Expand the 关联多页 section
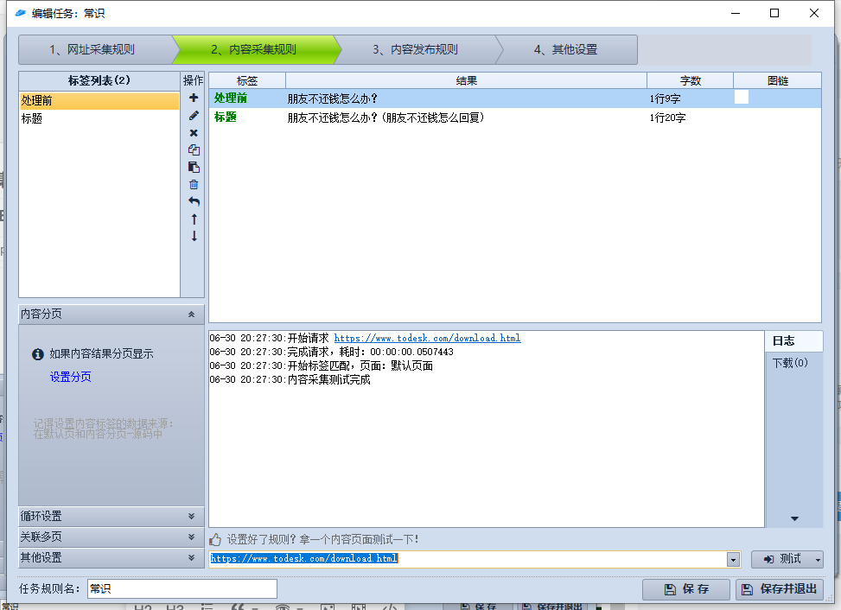This screenshot has width=841, height=610. pyautogui.click(x=111, y=537)
